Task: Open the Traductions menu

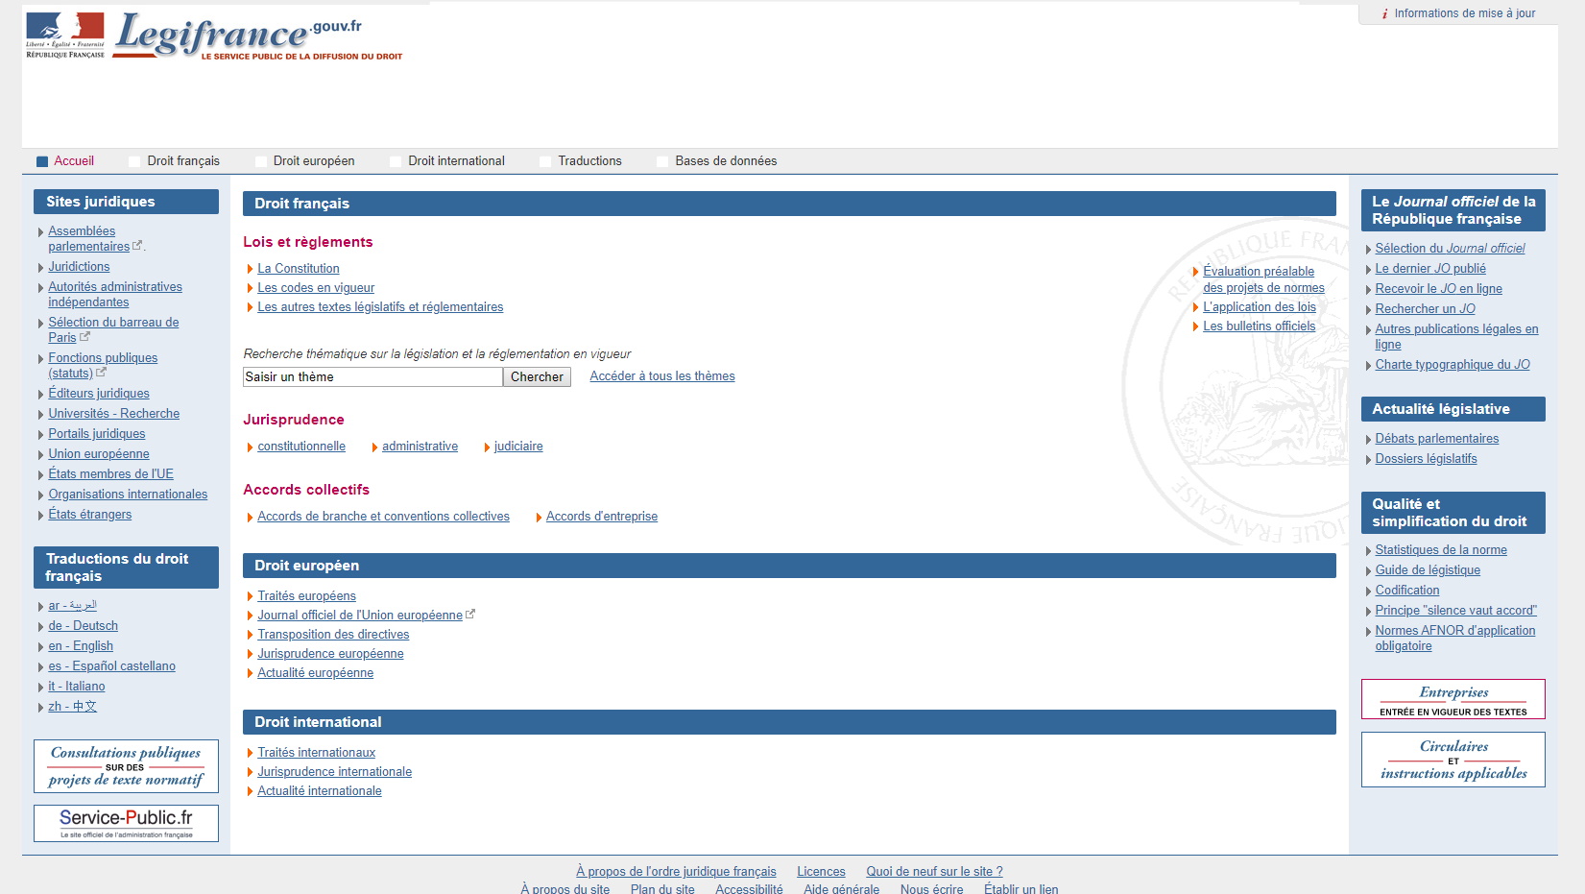Action: click(589, 161)
